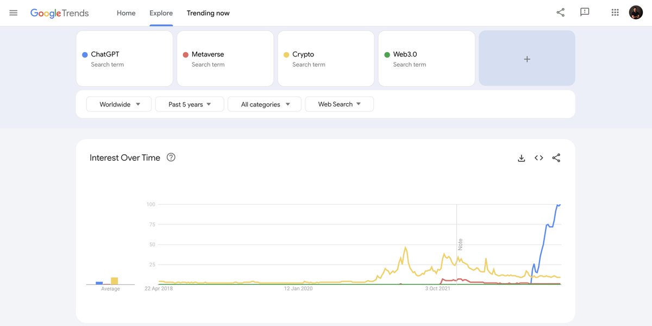Viewport: 652px width, 326px height.
Task: Click the green Web3.0 color dot
Action: 387,54
